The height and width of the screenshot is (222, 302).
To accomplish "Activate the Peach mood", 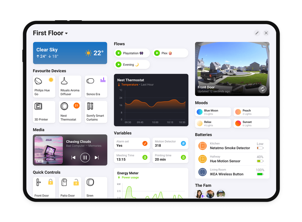I will point(251,112).
